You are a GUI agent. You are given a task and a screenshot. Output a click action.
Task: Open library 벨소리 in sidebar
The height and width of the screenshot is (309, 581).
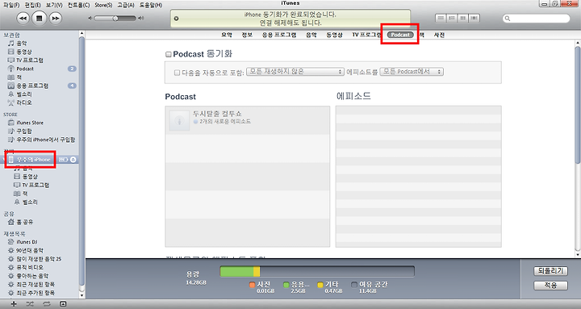click(24, 94)
